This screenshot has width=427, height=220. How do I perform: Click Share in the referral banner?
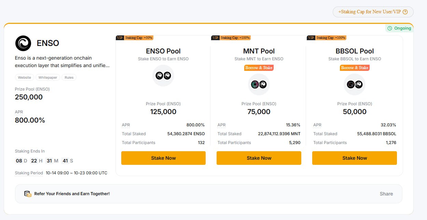(386, 194)
